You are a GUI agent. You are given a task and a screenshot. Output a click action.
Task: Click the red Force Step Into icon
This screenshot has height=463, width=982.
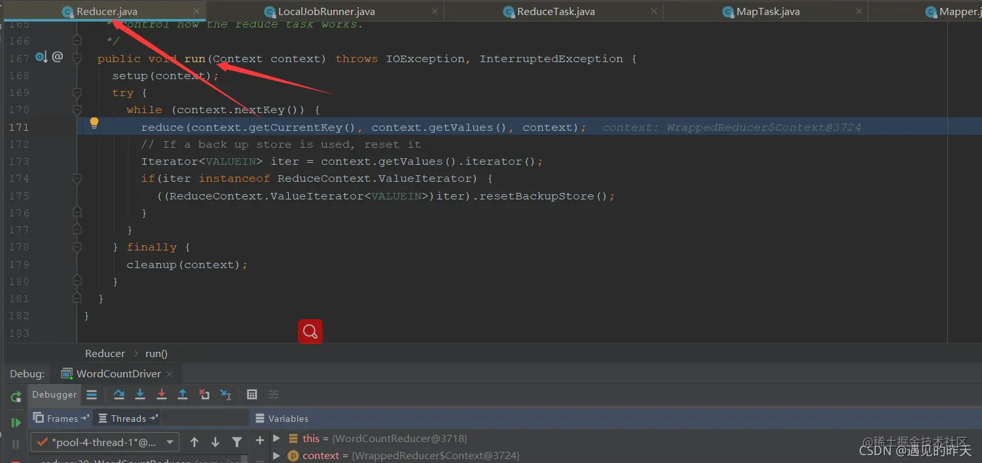162,394
